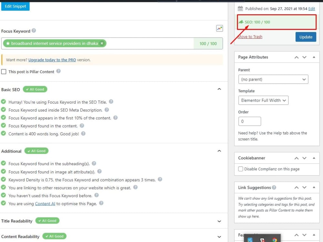The image size is (323, 242).
Task: Collapse the Basic SEO section
Action: pyautogui.click(x=219, y=89)
